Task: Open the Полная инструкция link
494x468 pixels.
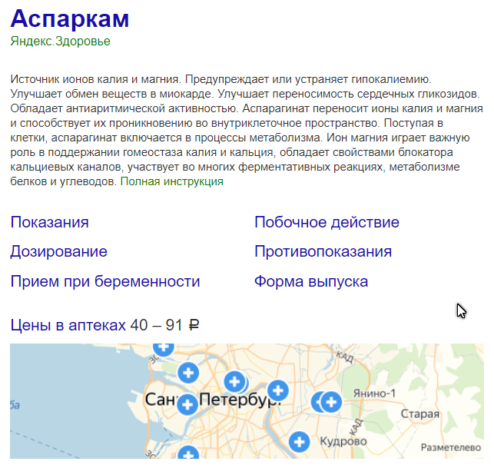Action: coord(171,182)
